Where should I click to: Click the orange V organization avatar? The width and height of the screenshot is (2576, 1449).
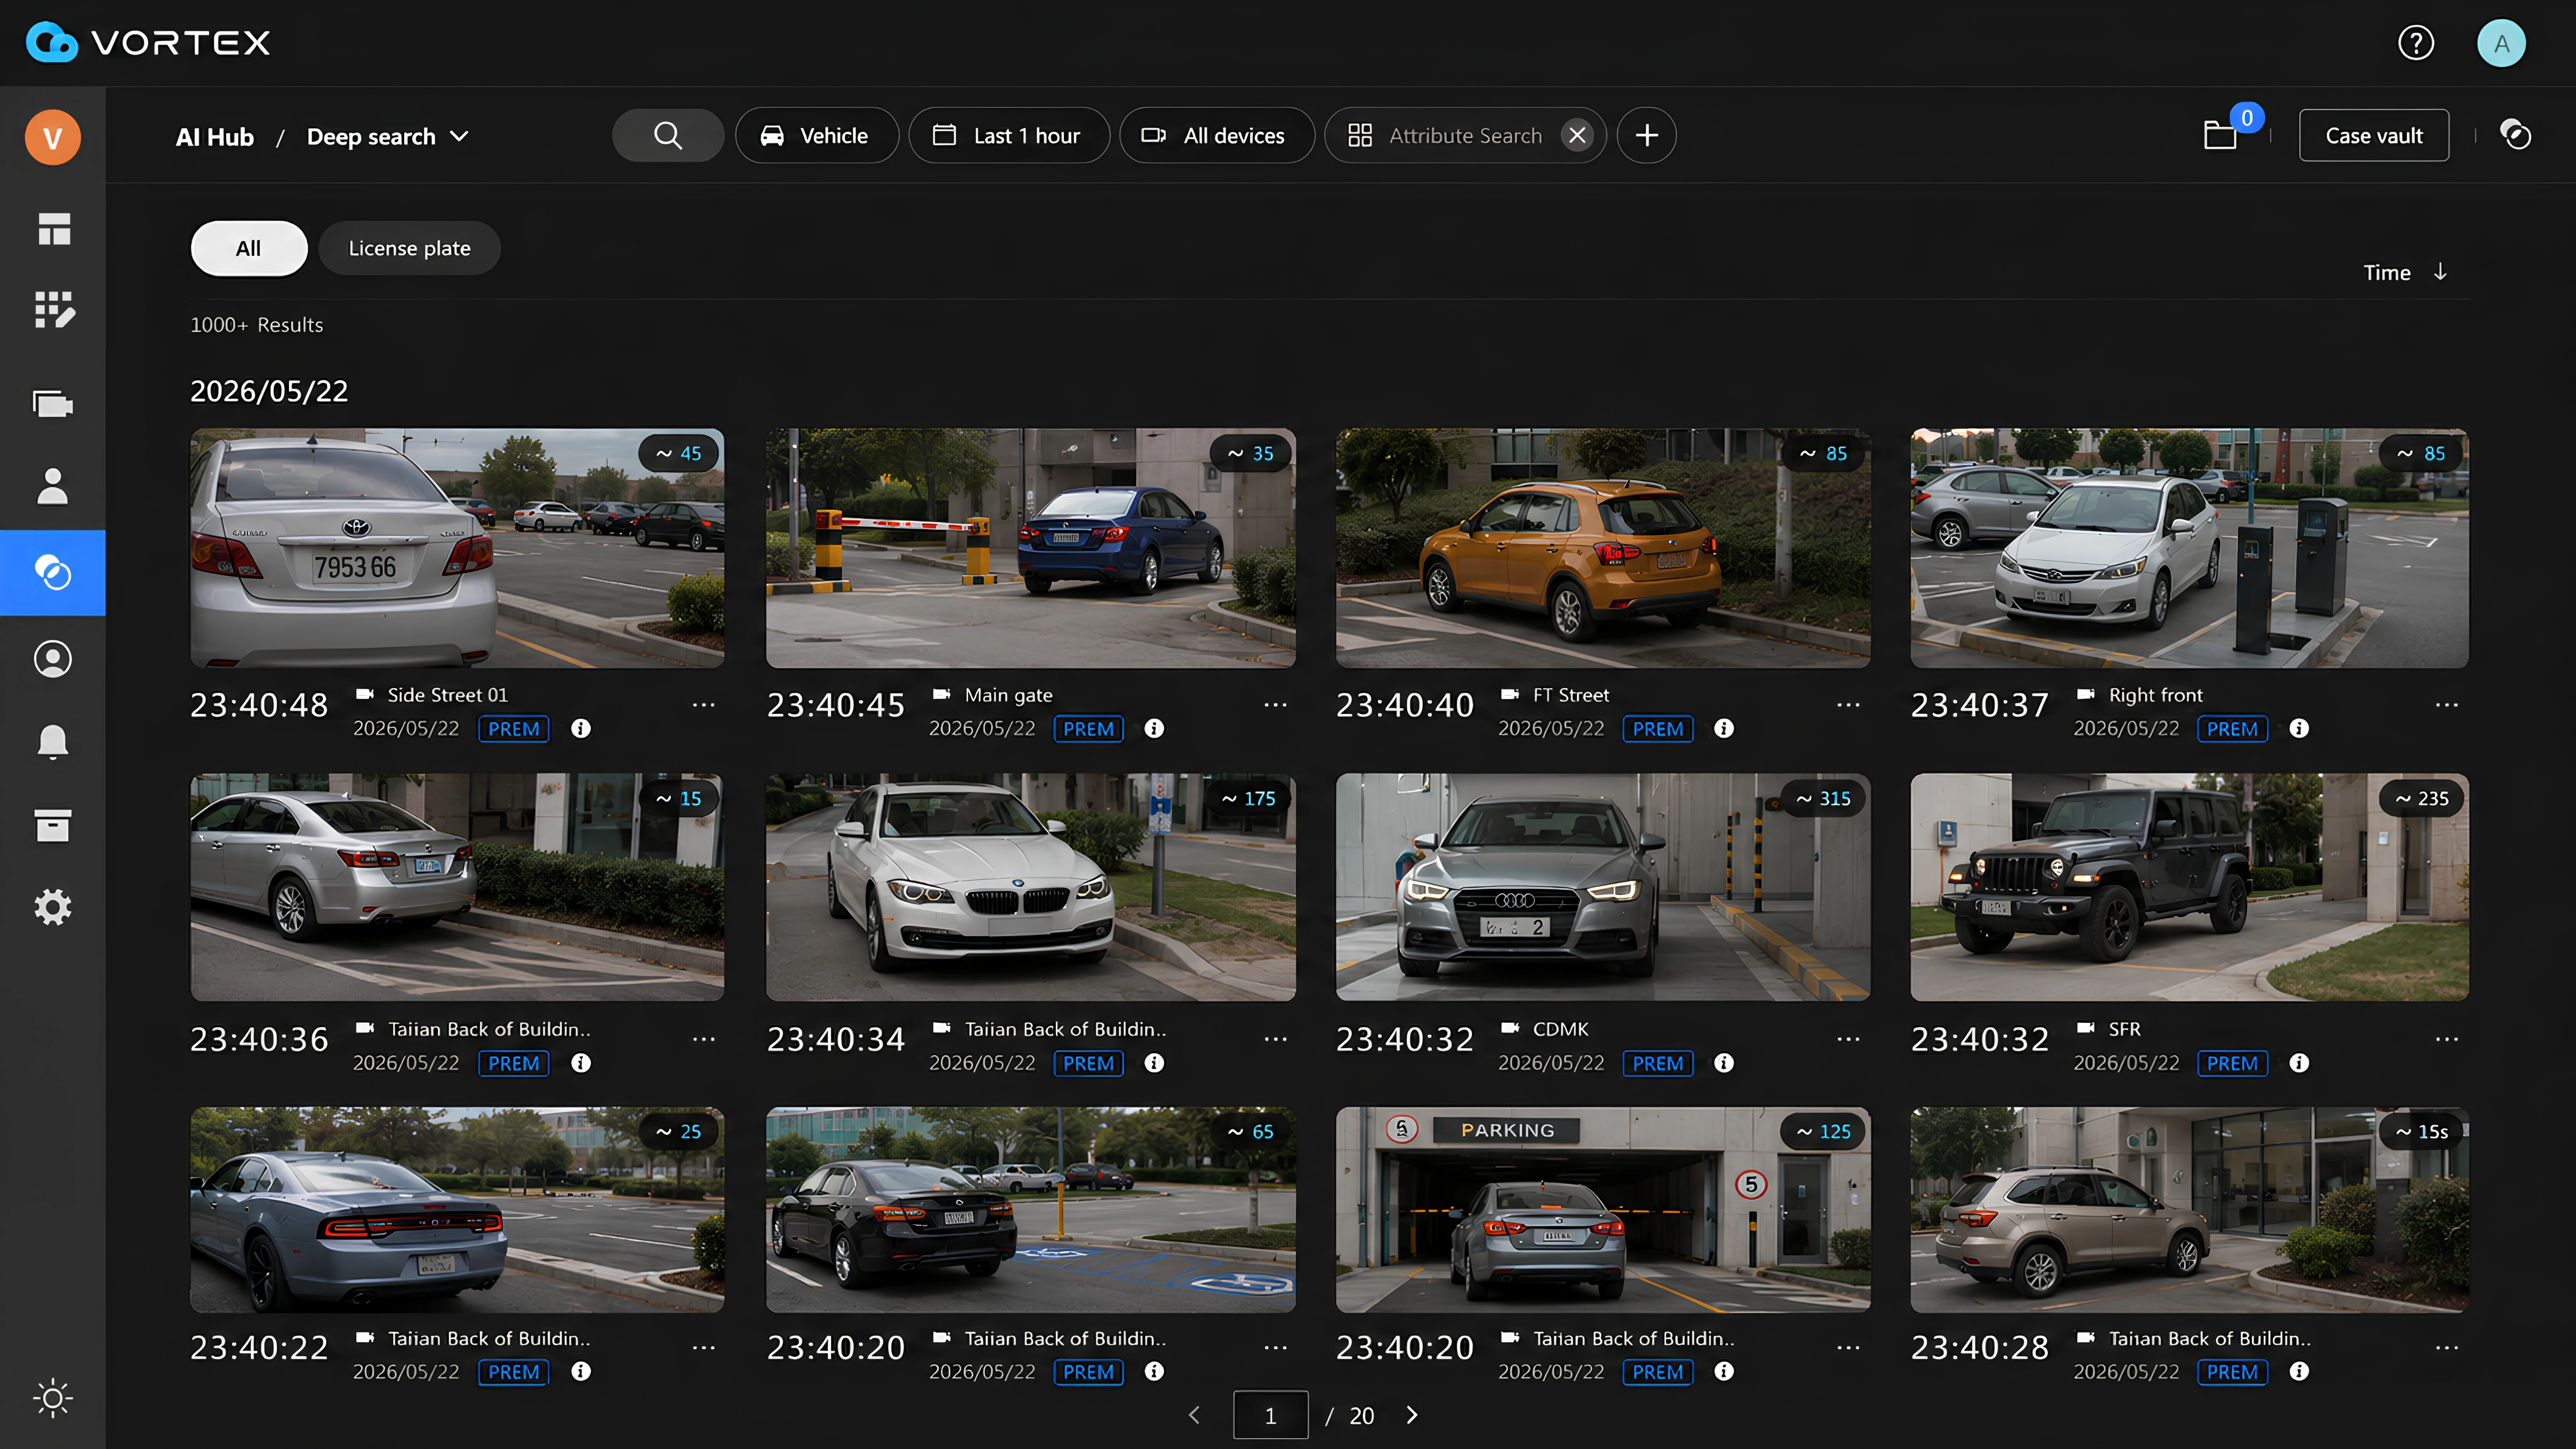(53, 137)
